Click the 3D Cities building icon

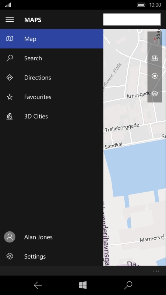point(10,116)
